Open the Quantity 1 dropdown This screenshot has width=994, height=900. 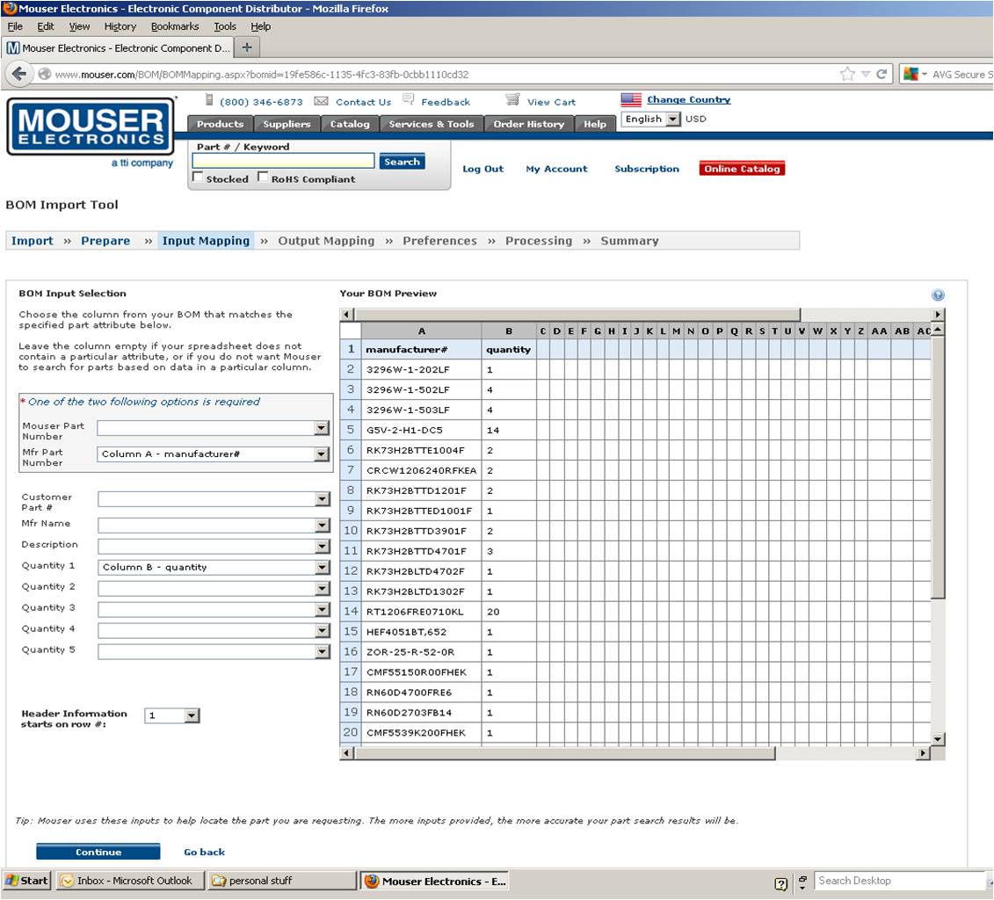coord(323,567)
